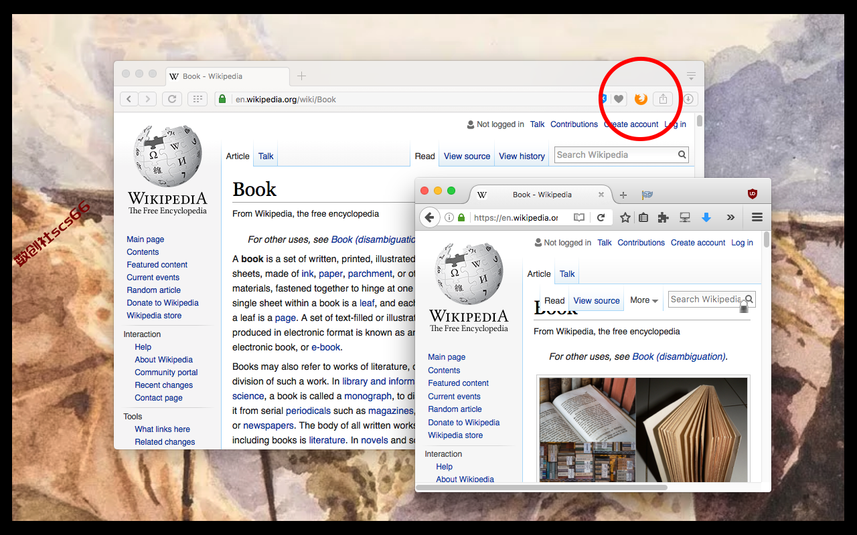
Task: Expand the Firefox toolbar overflow chevron
Action: click(730, 217)
